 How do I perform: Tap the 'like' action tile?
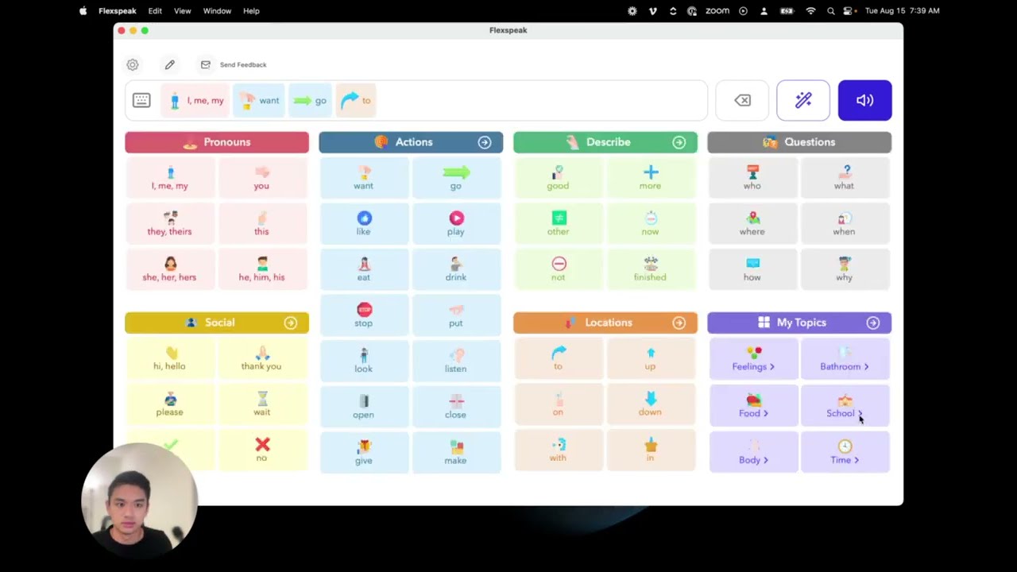point(363,224)
